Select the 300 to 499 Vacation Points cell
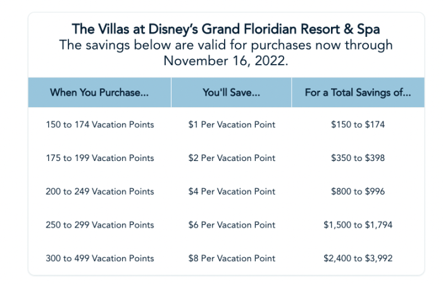Image resolution: width=443 pixels, height=284 pixels. pyautogui.click(x=100, y=258)
